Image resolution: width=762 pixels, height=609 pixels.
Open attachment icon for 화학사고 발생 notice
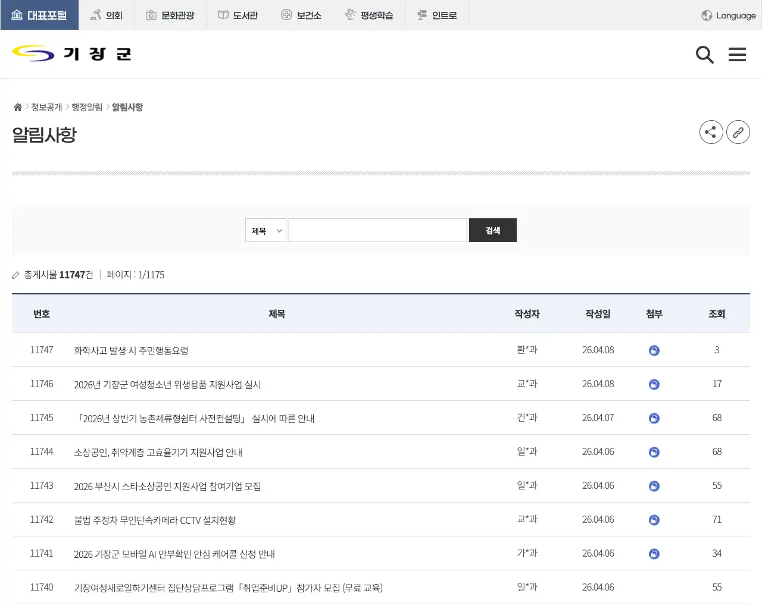[654, 350]
